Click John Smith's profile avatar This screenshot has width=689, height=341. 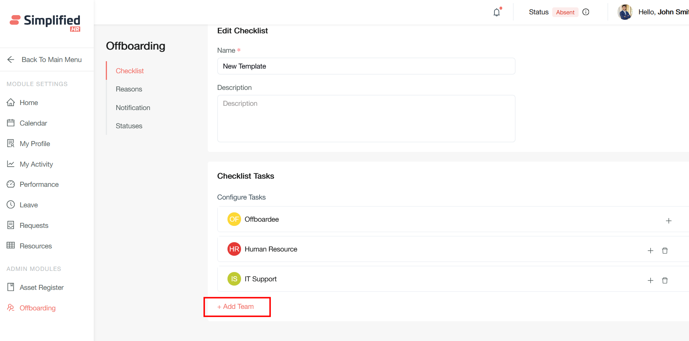coord(625,12)
